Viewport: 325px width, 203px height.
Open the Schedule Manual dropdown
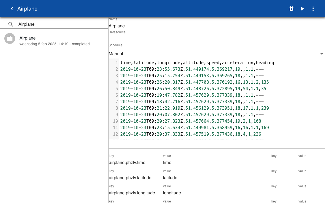pyautogui.click(x=217, y=54)
